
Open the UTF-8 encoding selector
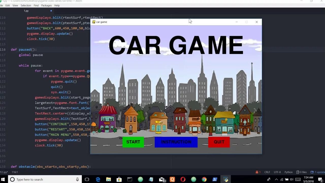[277, 172]
